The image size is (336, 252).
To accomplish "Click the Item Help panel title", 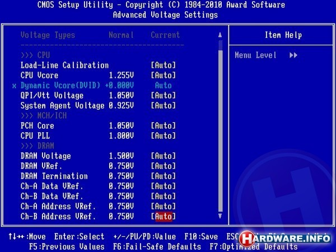I will click(283, 35).
